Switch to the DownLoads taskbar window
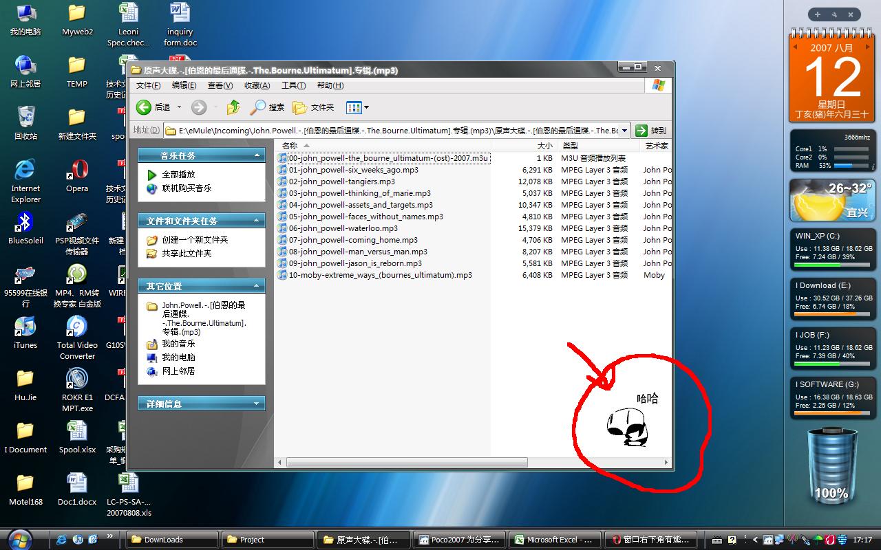This screenshot has width=881, height=550. [x=173, y=540]
